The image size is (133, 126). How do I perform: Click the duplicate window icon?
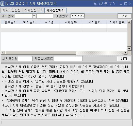pyautogui.click(x=101, y=3)
